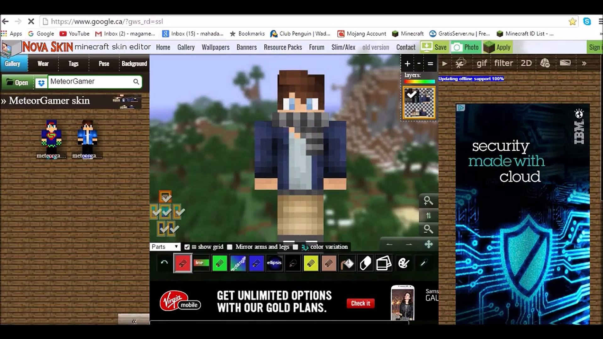Open the color palette tool

404,263
